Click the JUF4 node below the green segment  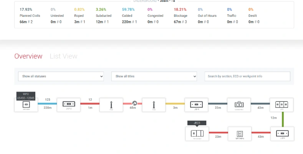tap(281, 134)
